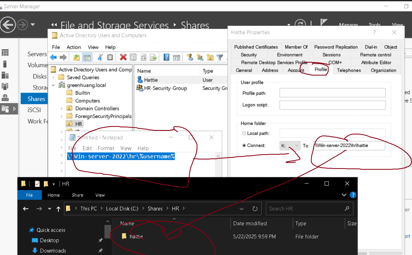Select the HR-Security-Group row
Screen dimensions: 412x255
tap(181, 88)
